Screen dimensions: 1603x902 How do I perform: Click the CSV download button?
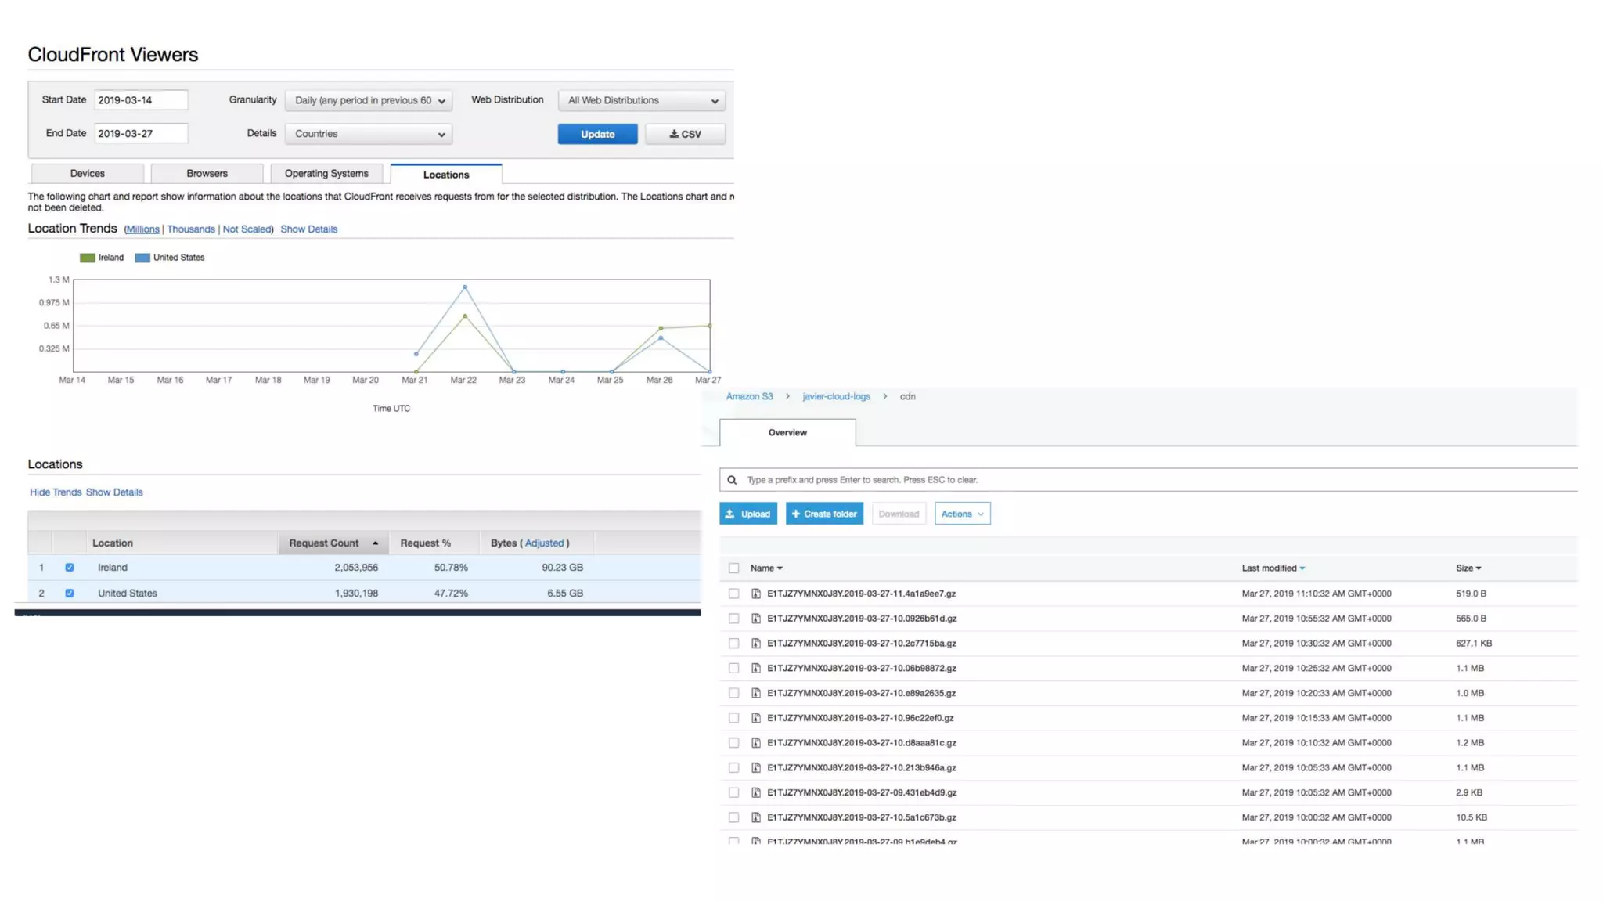(685, 134)
